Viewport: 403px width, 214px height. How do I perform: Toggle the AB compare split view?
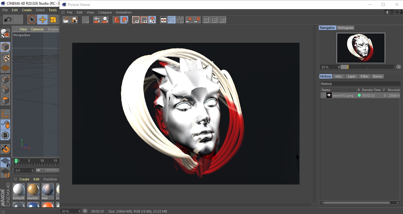tap(163, 20)
